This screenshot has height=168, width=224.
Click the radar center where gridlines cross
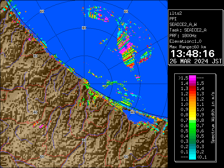coord(84,84)
